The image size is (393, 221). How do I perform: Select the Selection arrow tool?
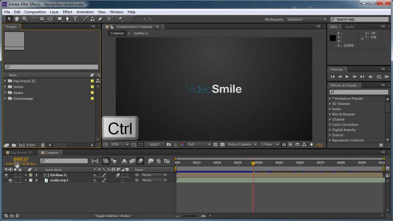point(9,19)
